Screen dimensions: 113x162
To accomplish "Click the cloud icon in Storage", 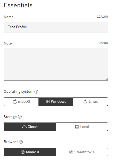I will coord(24,127).
